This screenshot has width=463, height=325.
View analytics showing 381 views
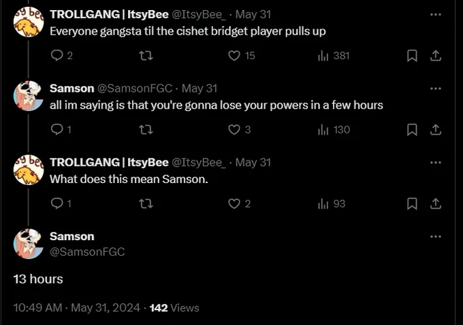334,56
